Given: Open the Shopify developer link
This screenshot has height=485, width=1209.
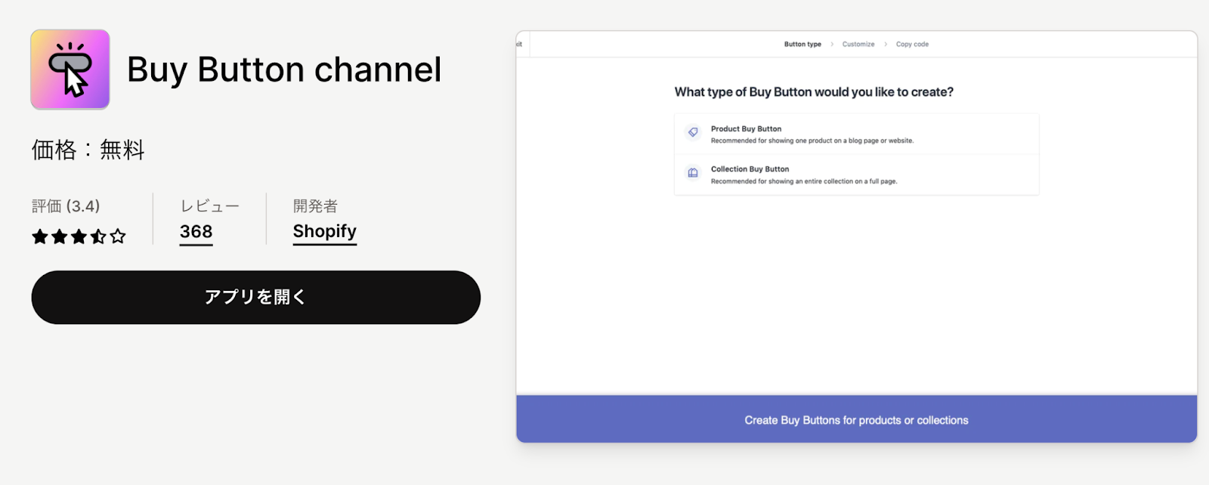Looking at the screenshot, I should click(324, 232).
